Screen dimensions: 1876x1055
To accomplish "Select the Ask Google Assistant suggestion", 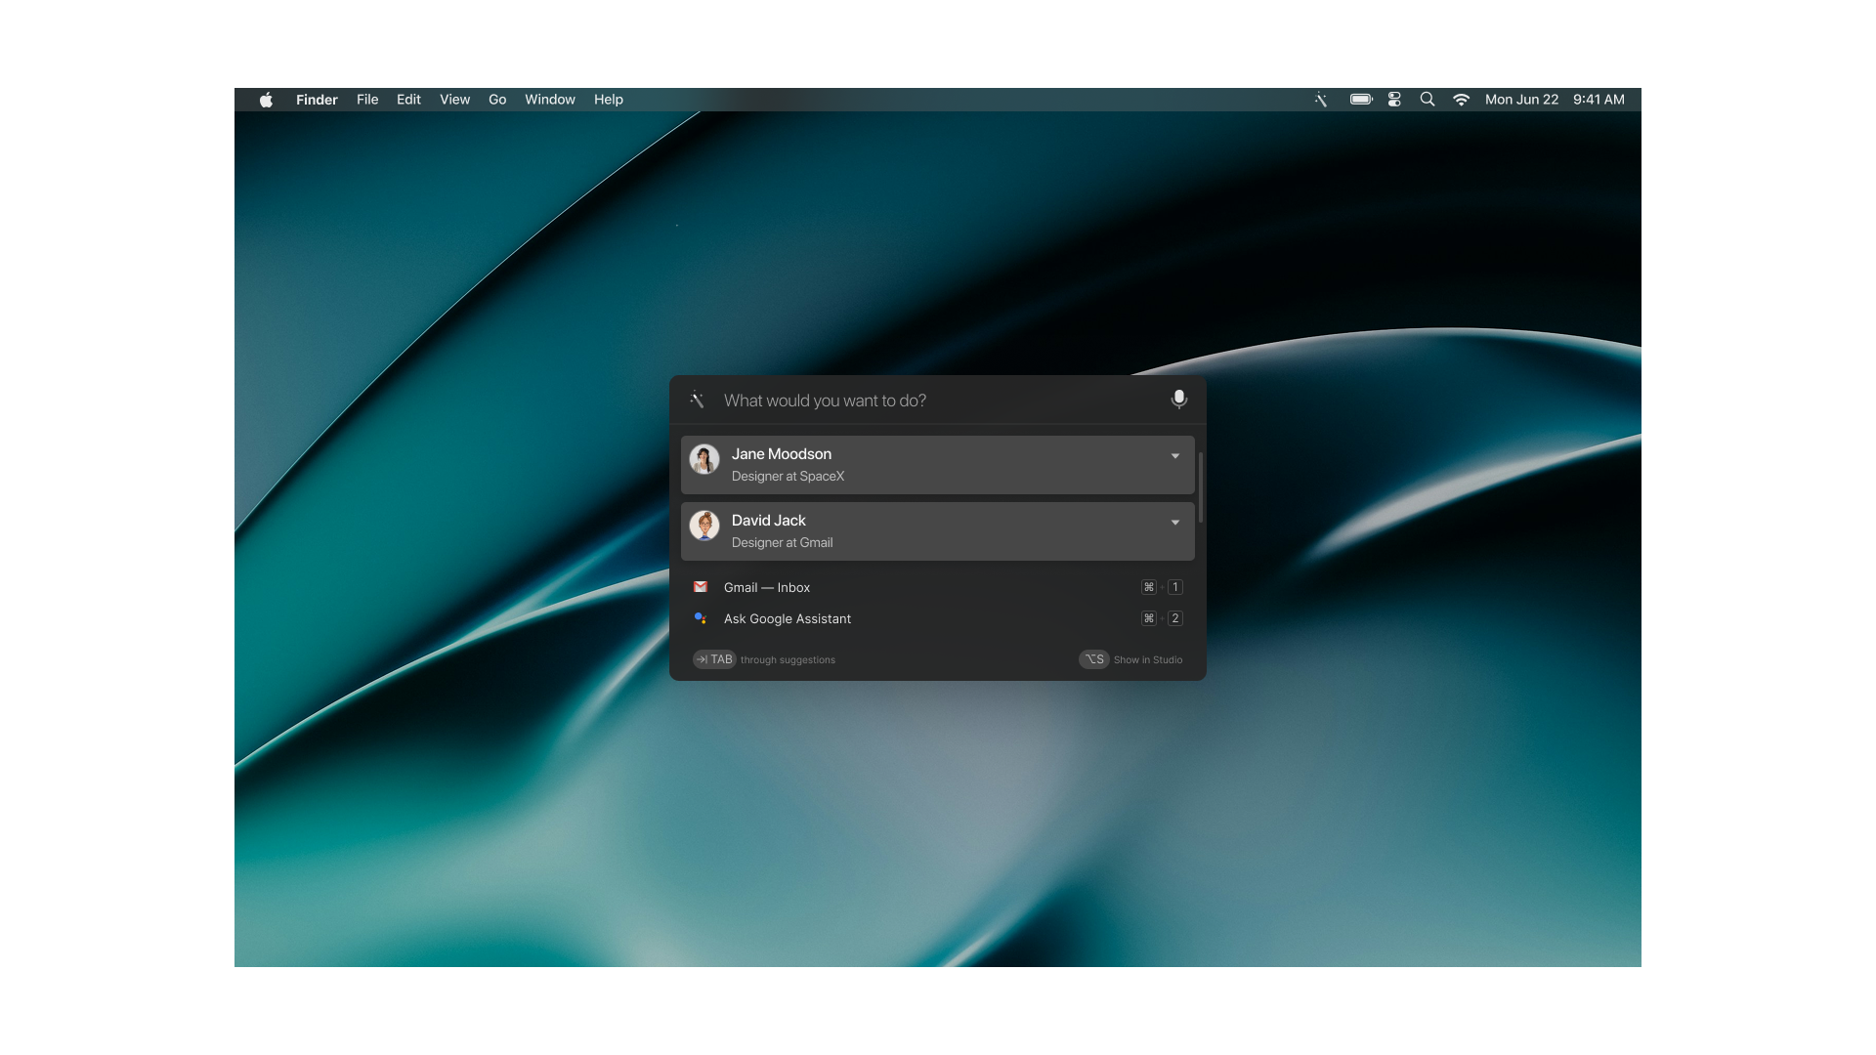I will (x=787, y=618).
